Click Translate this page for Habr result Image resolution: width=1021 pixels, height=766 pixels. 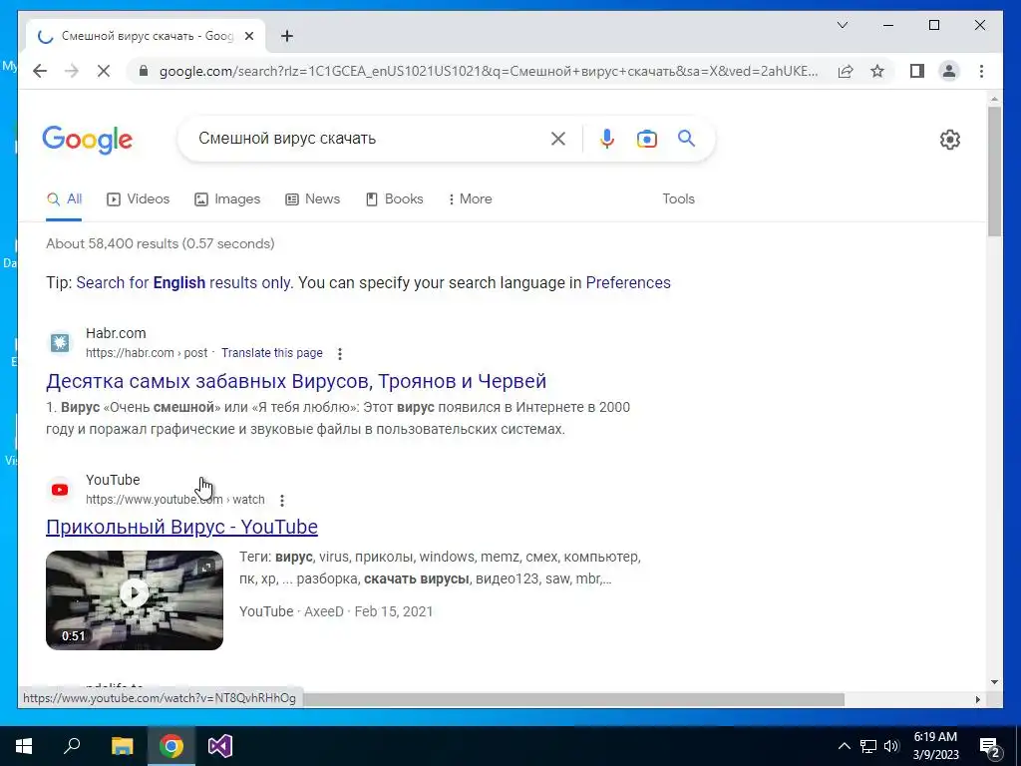pyautogui.click(x=272, y=352)
